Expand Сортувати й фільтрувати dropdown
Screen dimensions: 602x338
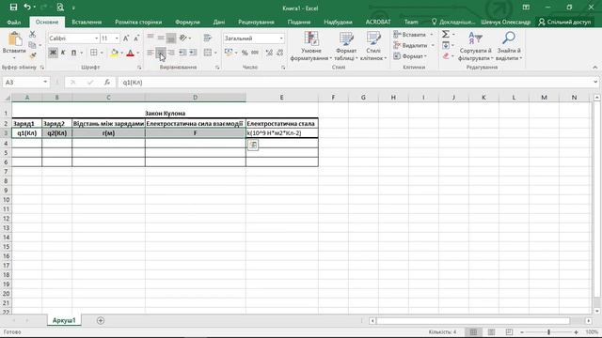click(x=475, y=47)
